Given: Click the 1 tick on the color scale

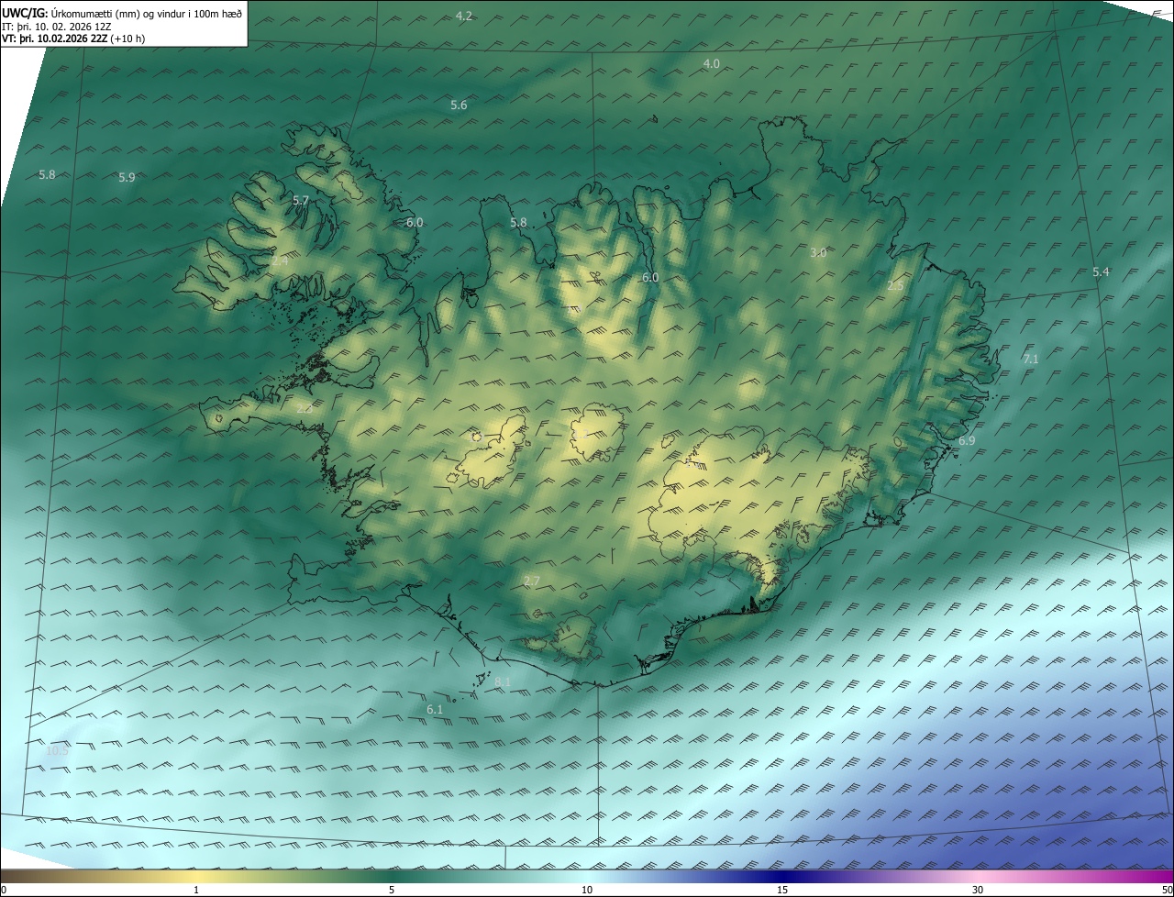Looking at the screenshot, I should pyautogui.click(x=196, y=890).
